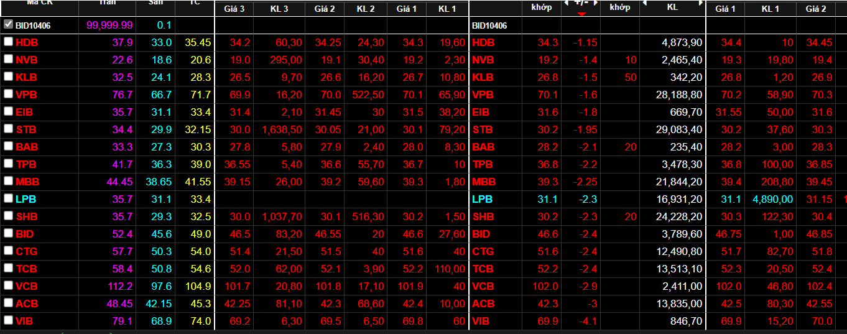The height and width of the screenshot is (334, 847).
Task: Click MBB change value -2.25
Action: (585, 182)
